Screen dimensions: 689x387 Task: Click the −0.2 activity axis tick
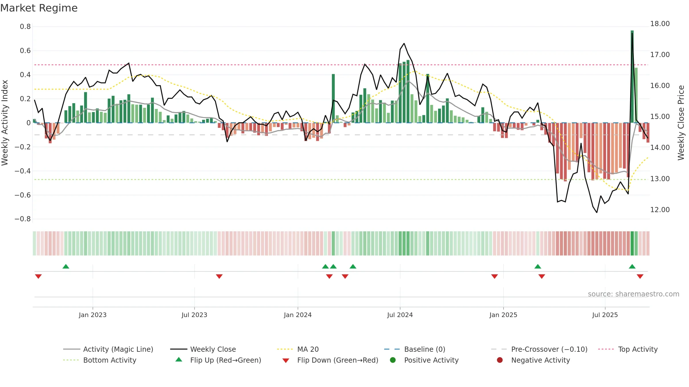click(x=23, y=147)
